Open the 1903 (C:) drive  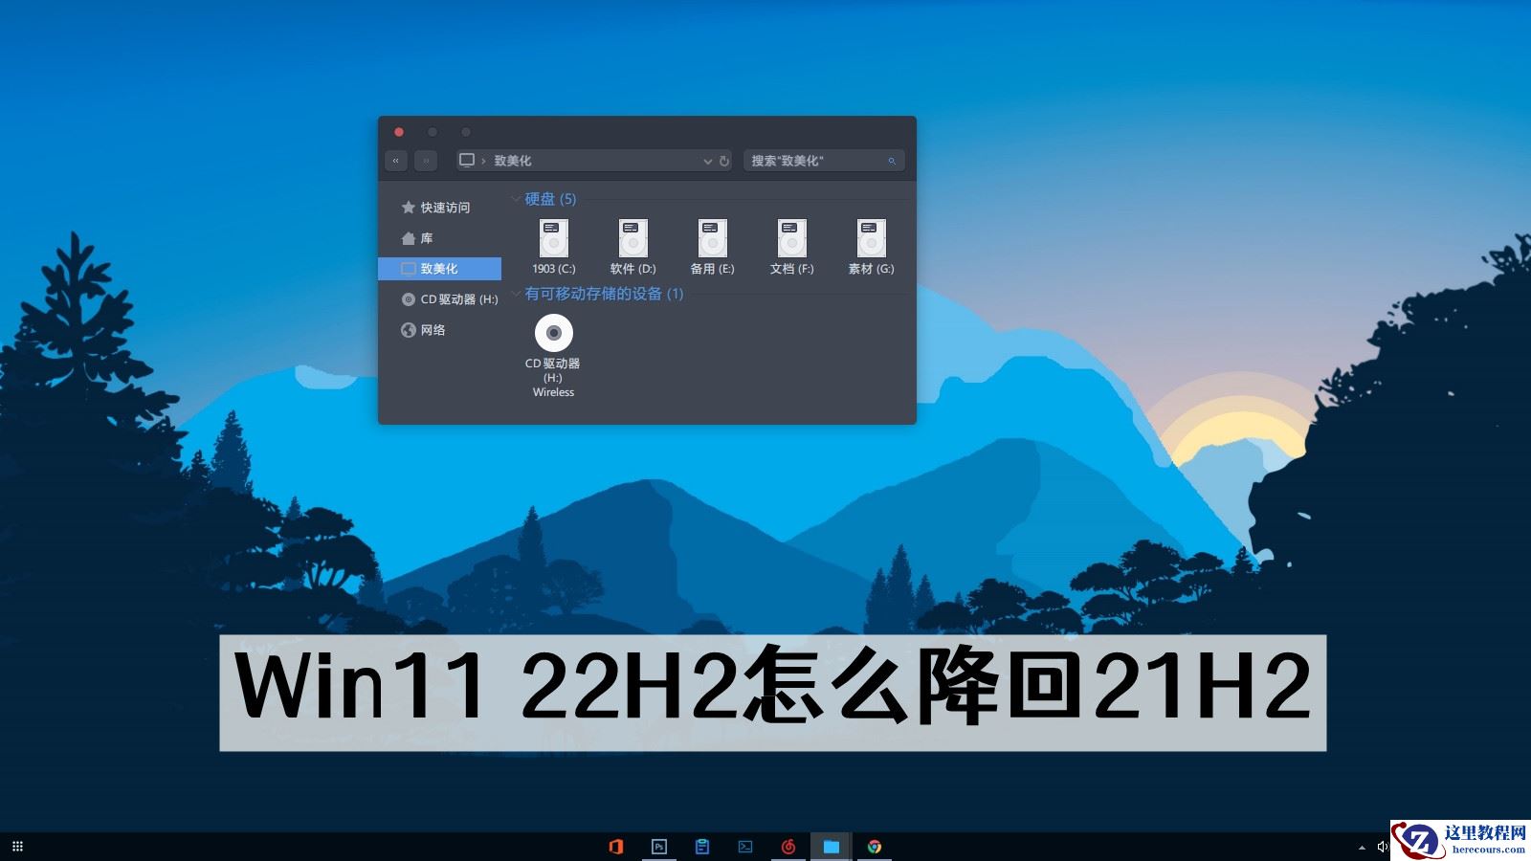(553, 239)
